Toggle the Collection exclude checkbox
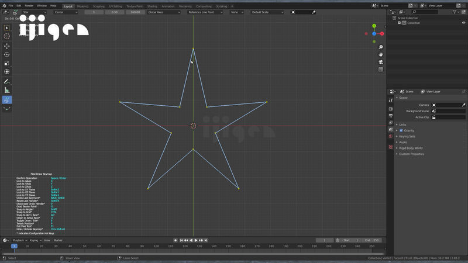 point(400,23)
